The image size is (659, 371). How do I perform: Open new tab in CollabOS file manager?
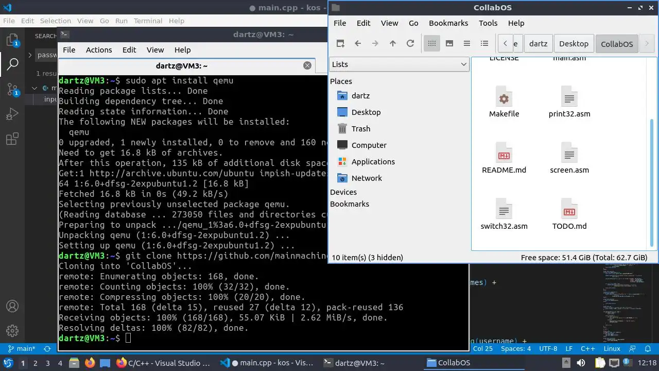[340, 43]
